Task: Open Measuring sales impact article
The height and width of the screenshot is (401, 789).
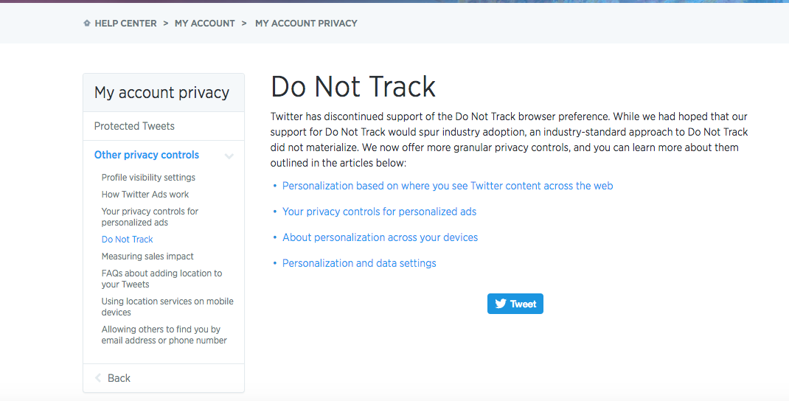Action: pyautogui.click(x=147, y=257)
